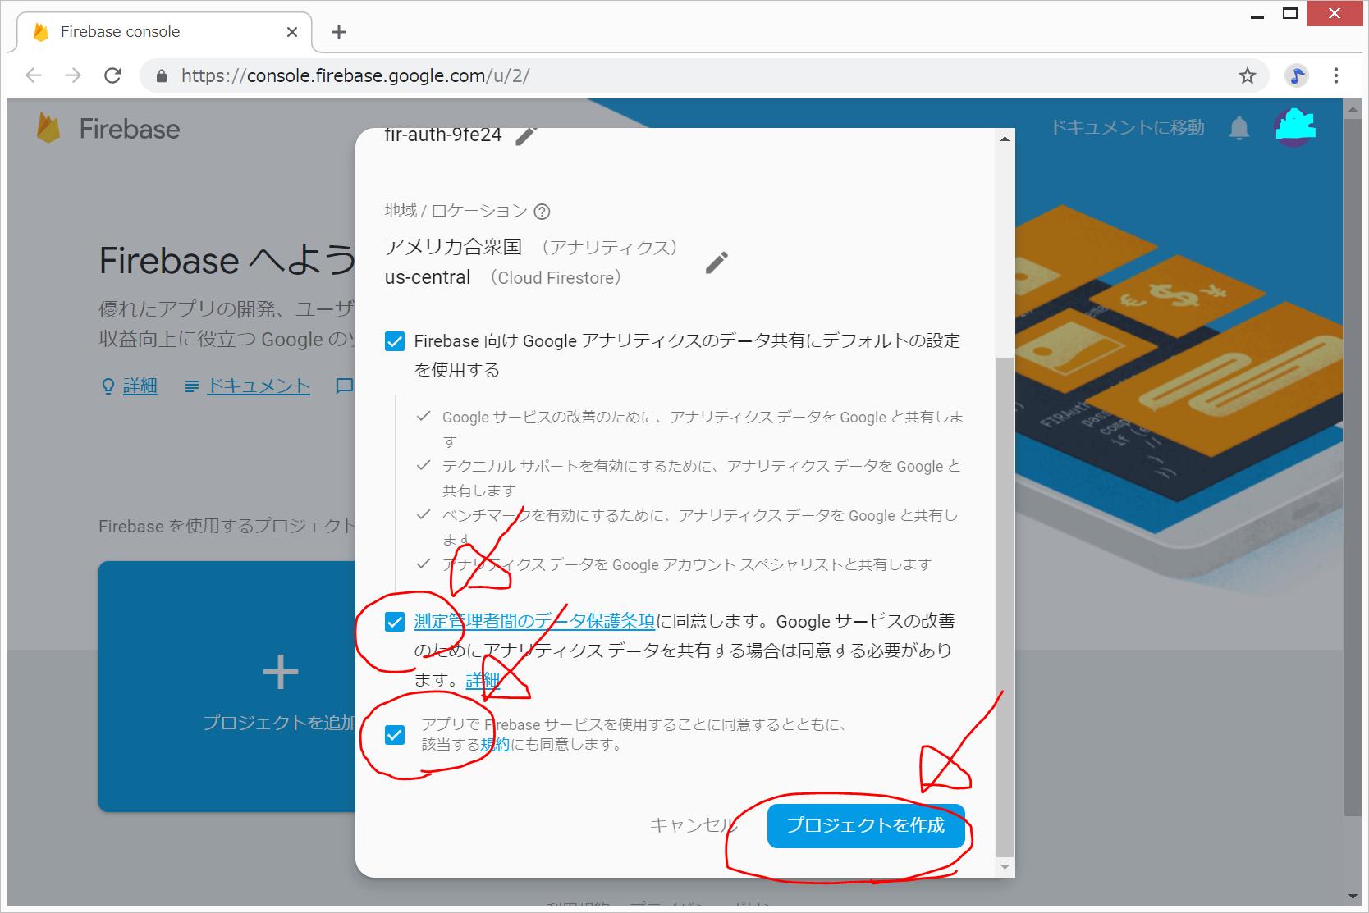
Task: Reload the page using the refresh icon
Action: click(113, 76)
